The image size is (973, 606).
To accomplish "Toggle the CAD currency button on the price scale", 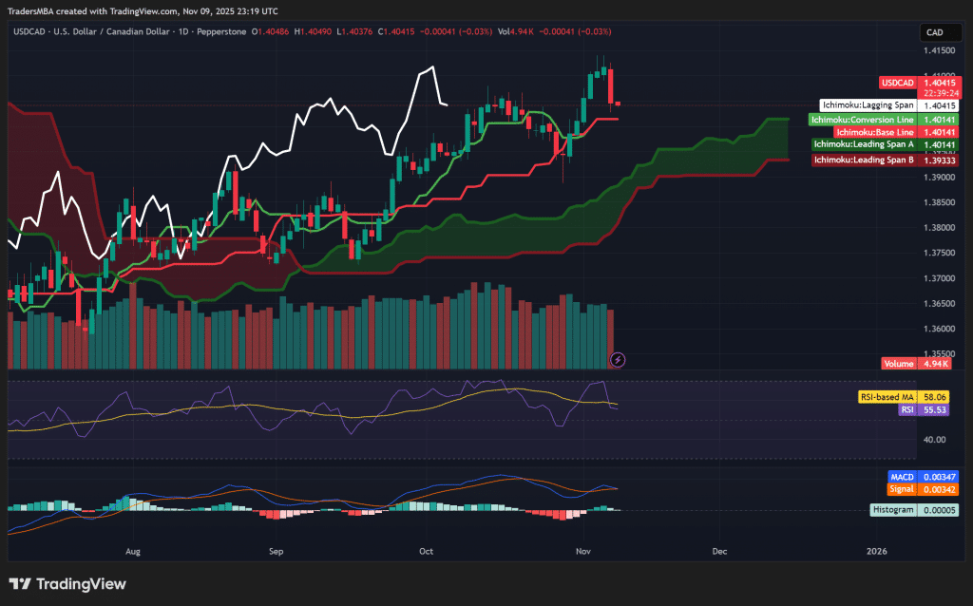I will [x=940, y=31].
